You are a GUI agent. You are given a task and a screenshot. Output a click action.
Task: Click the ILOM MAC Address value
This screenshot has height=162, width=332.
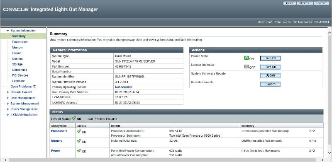(x=127, y=103)
